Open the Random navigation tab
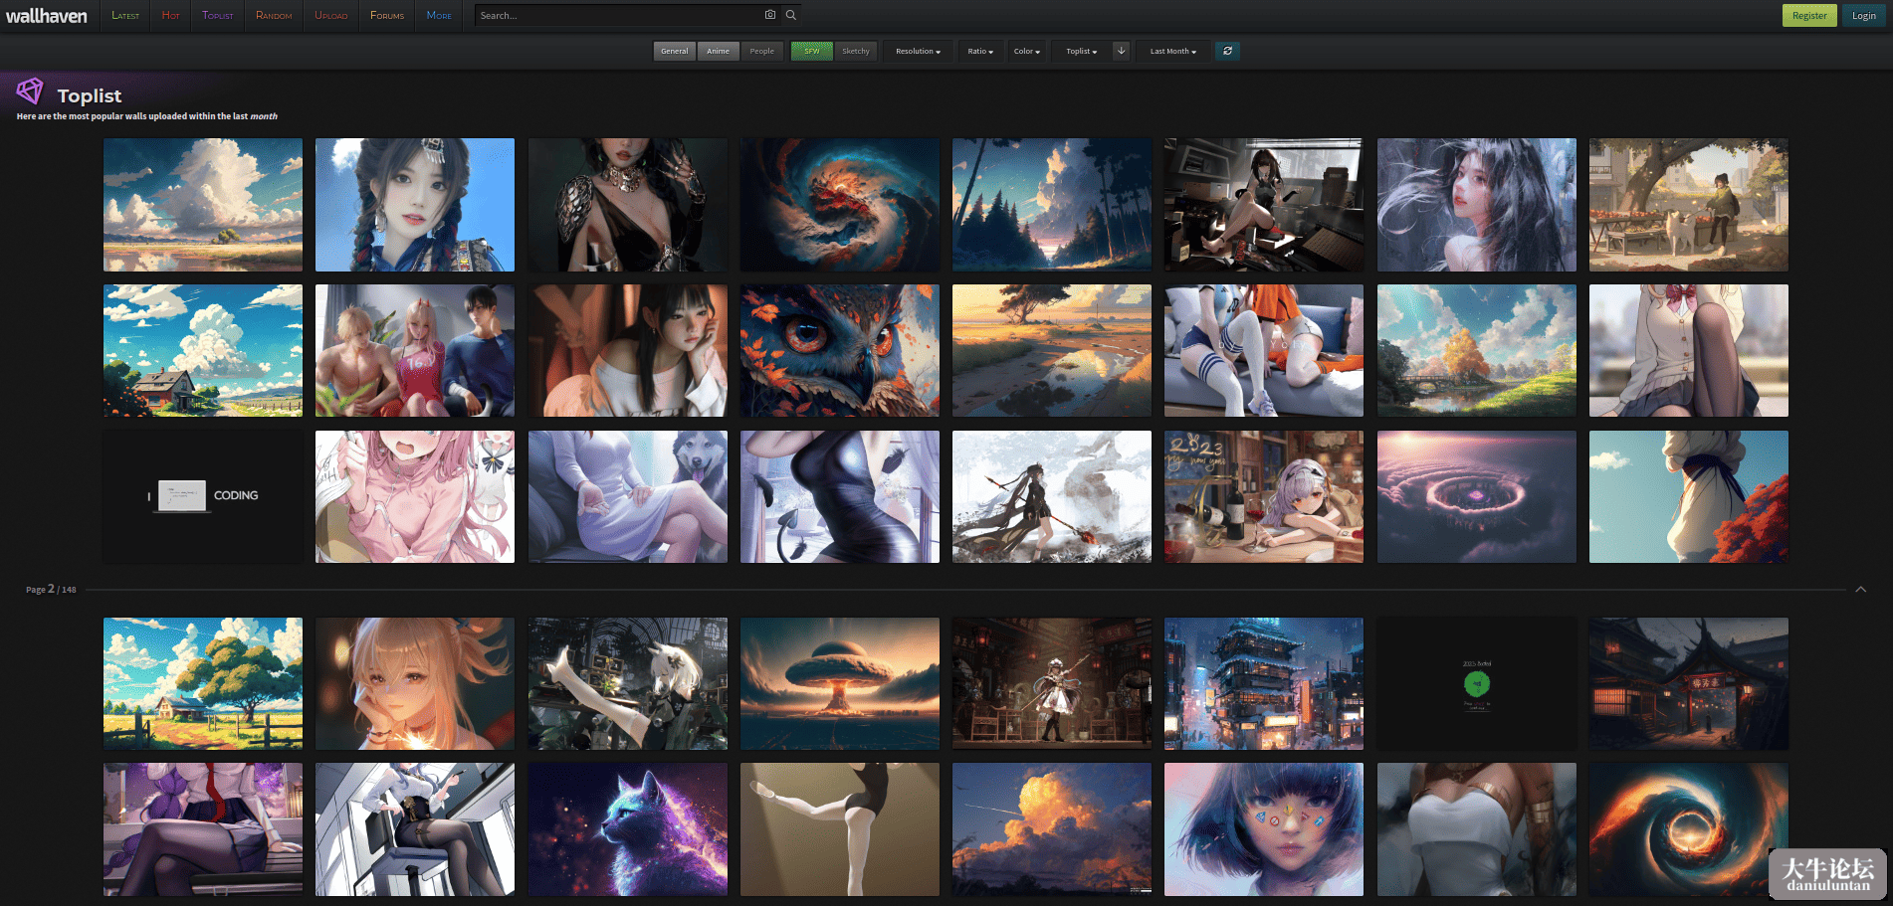 click(x=274, y=16)
